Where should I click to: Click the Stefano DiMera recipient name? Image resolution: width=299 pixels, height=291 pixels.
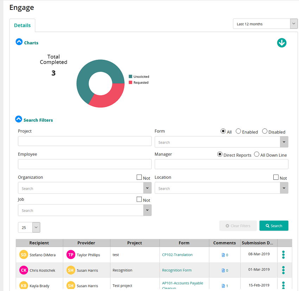click(x=43, y=255)
